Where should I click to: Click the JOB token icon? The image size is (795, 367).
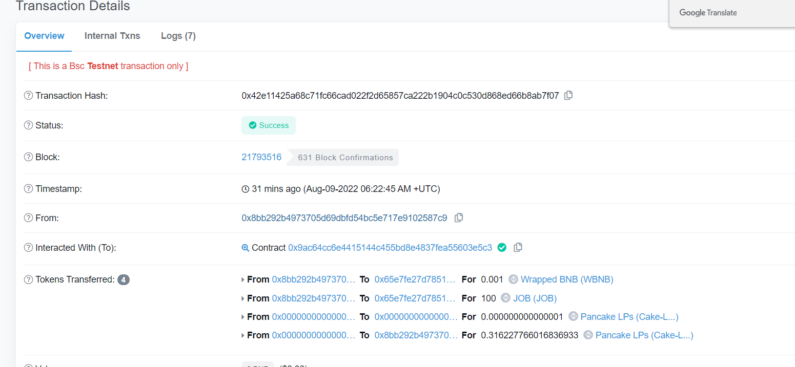point(505,298)
